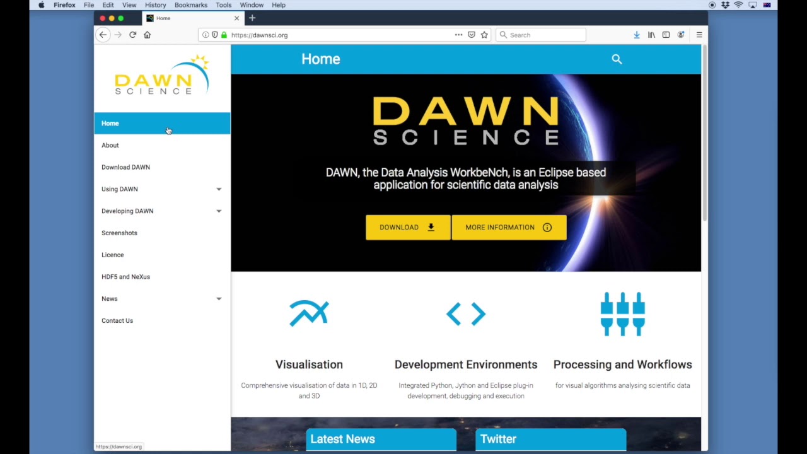Open the browser home icon

click(148, 35)
